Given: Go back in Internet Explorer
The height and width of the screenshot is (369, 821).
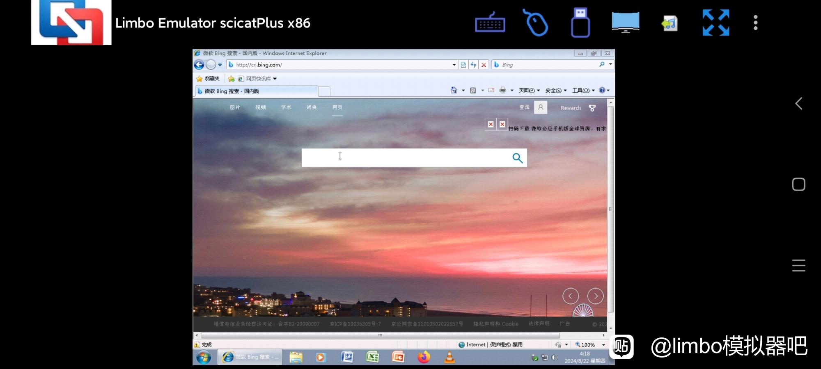Looking at the screenshot, I should click(199, 65).
